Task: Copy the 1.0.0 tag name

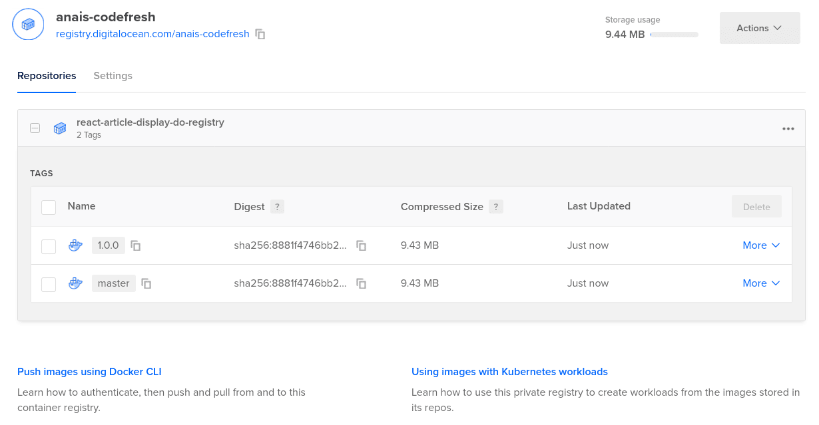Action: point(136,245)
